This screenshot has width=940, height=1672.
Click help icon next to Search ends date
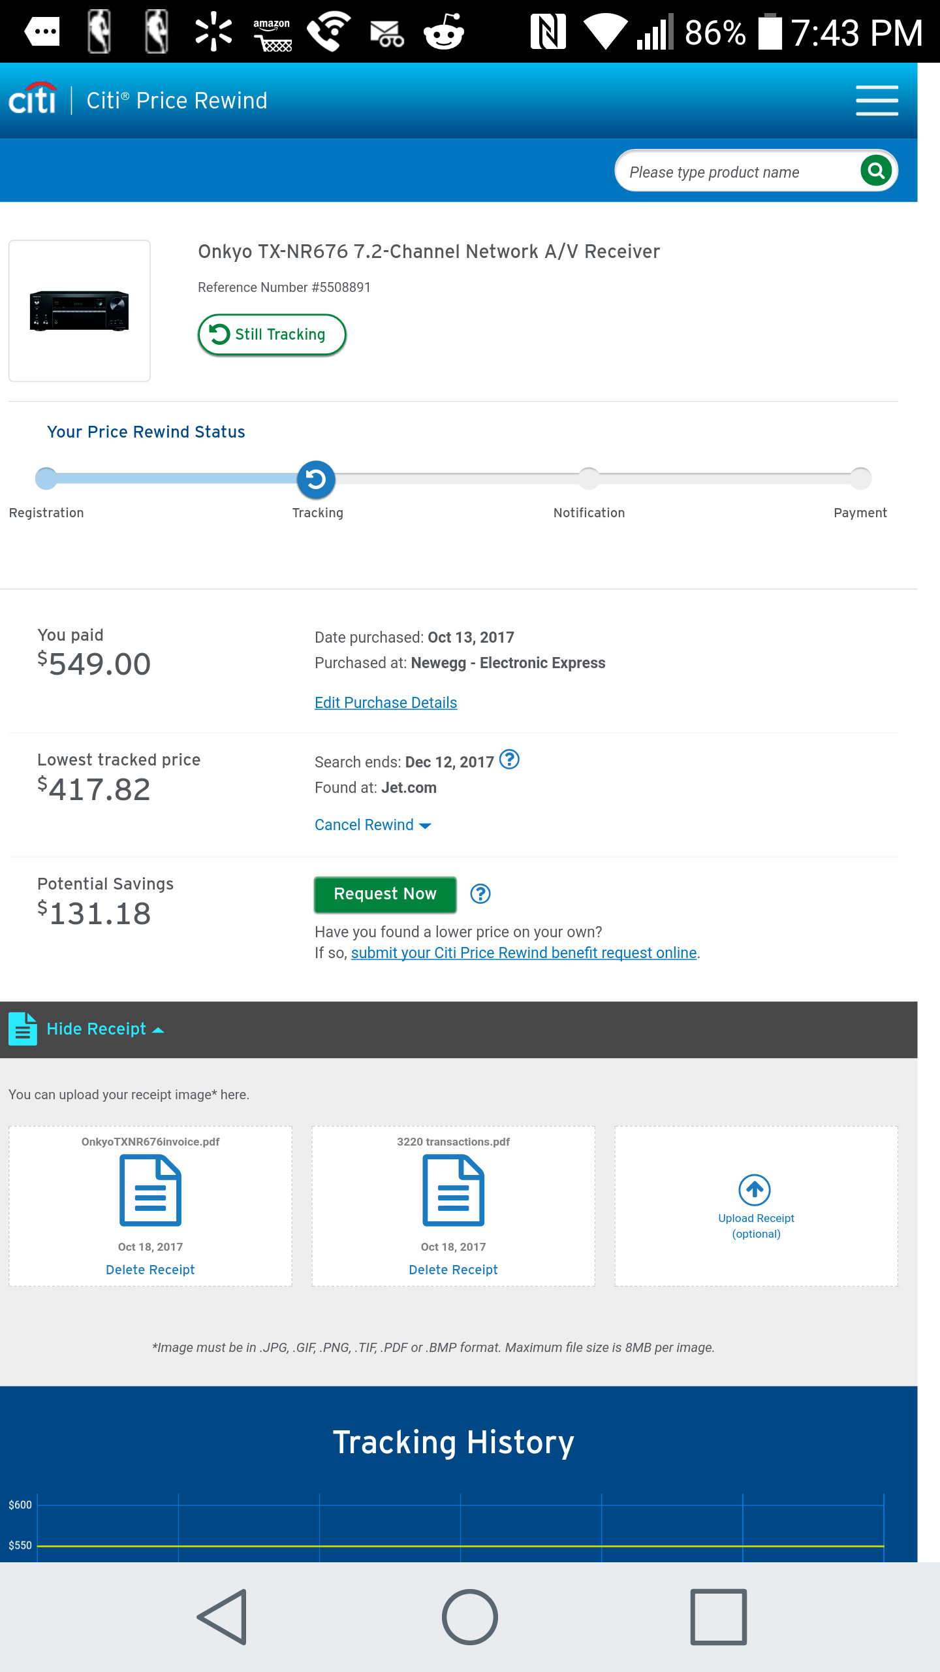pyautogui.click(x=509, y=760)
